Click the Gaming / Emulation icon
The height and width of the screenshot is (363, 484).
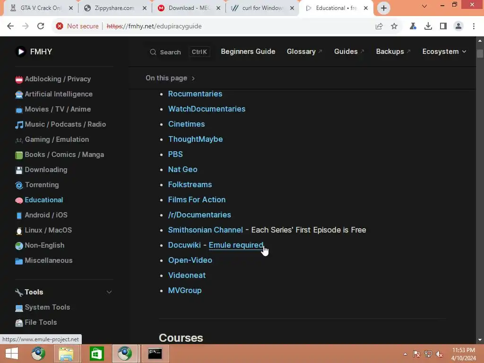click(x=19, y=140)
